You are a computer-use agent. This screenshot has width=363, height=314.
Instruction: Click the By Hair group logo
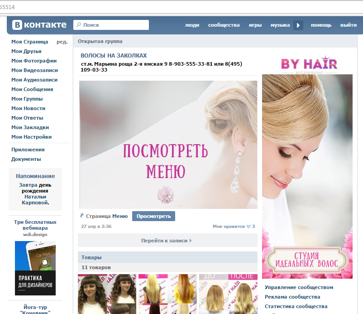(309, 64)
